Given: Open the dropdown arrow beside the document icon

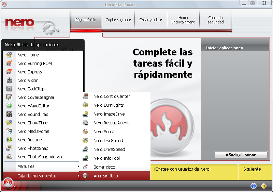Looking at the screenshot, I should 58,31.
